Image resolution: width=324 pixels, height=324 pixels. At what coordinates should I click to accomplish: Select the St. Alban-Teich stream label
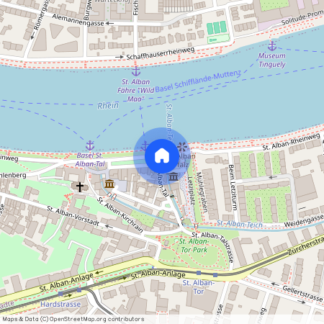[240, 224]
